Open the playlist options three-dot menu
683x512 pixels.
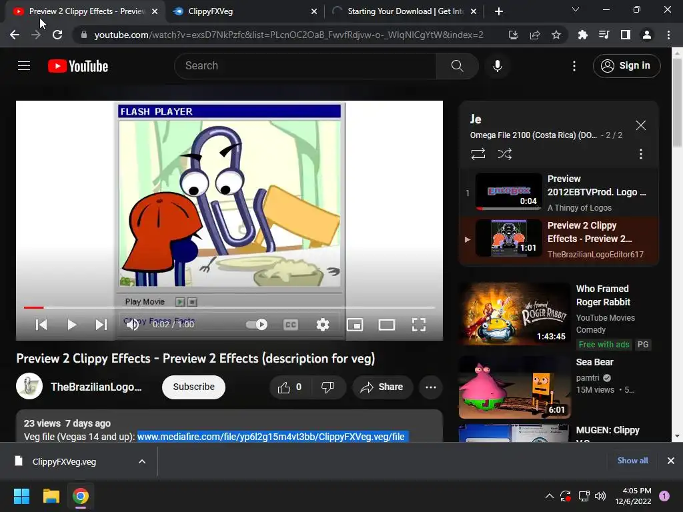click(x=641, y=154)
